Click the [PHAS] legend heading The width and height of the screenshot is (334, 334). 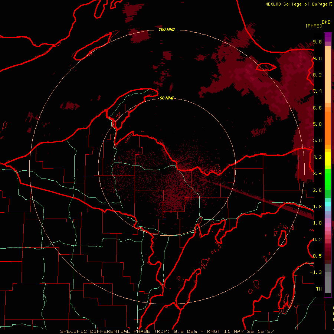coord(314,26)
